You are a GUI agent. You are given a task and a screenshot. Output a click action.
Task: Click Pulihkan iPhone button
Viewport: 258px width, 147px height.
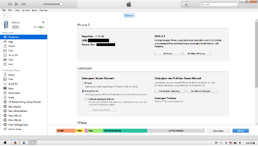pos(197,54)
